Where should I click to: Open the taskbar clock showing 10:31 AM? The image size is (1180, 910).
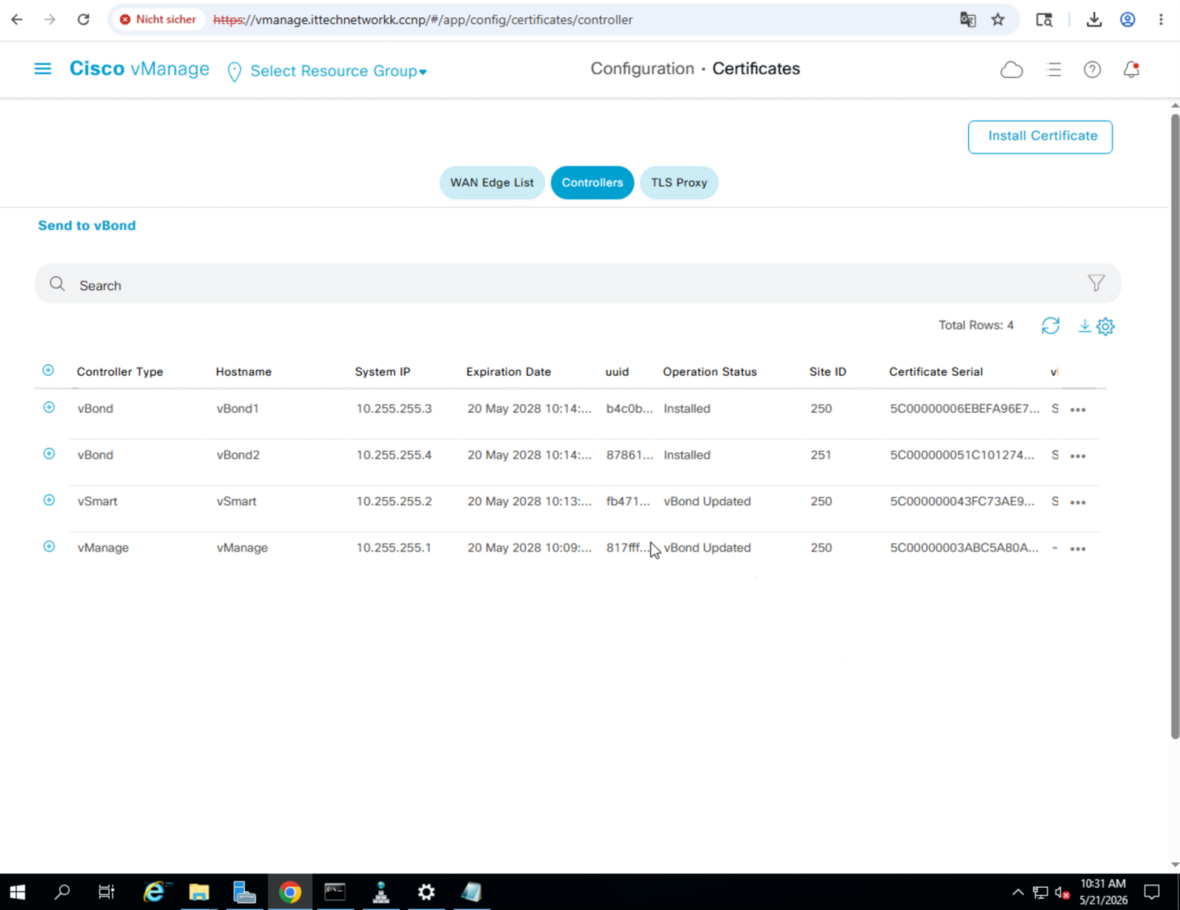coord(1103,892)
